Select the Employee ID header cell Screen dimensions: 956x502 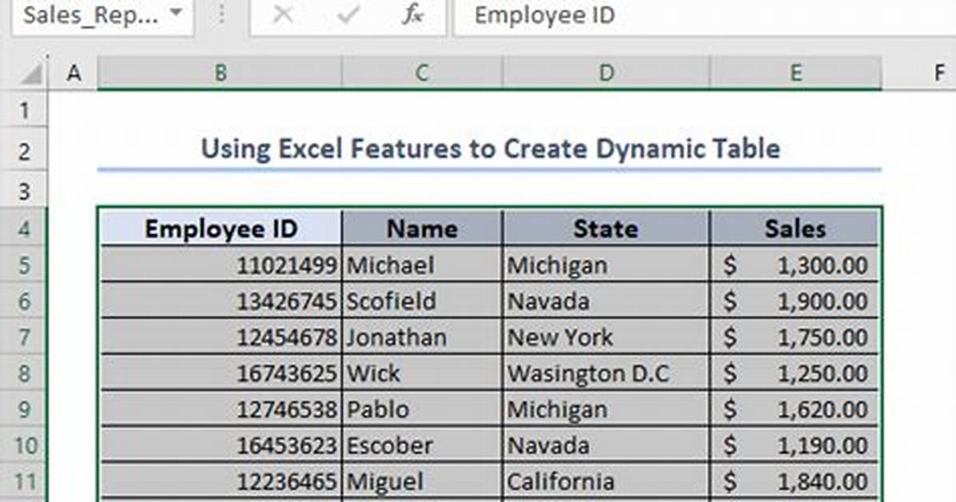pos(220,229)
